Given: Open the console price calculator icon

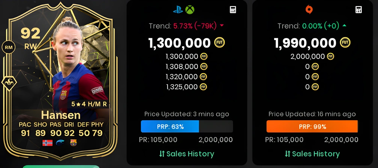Looking at the screenshot, I should click(233, 10).
